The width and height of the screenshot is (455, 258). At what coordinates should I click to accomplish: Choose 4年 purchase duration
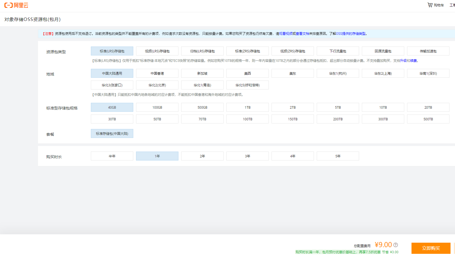293,156
